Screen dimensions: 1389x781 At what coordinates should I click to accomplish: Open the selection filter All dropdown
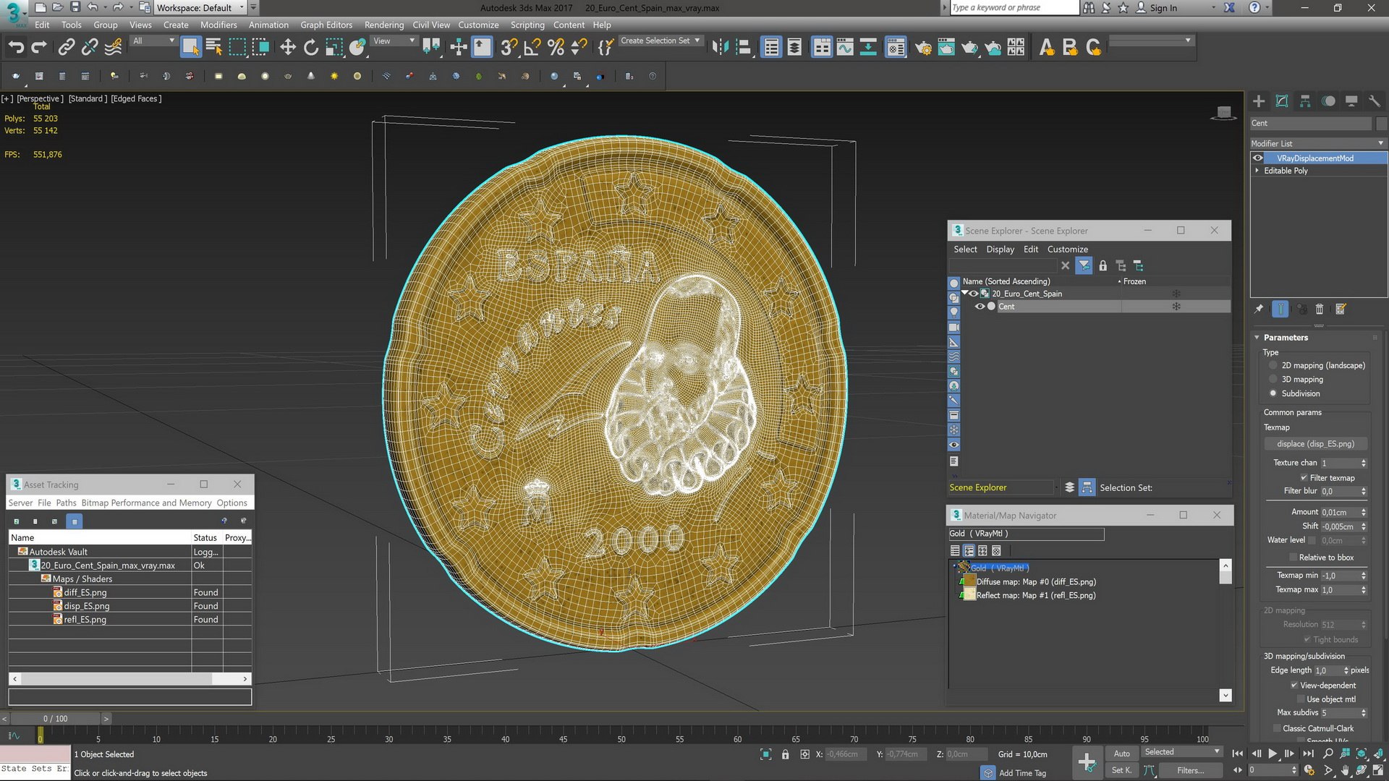click(153, 41)
